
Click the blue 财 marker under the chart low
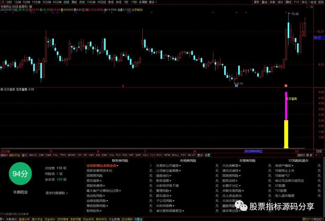[x=236, y=85]
